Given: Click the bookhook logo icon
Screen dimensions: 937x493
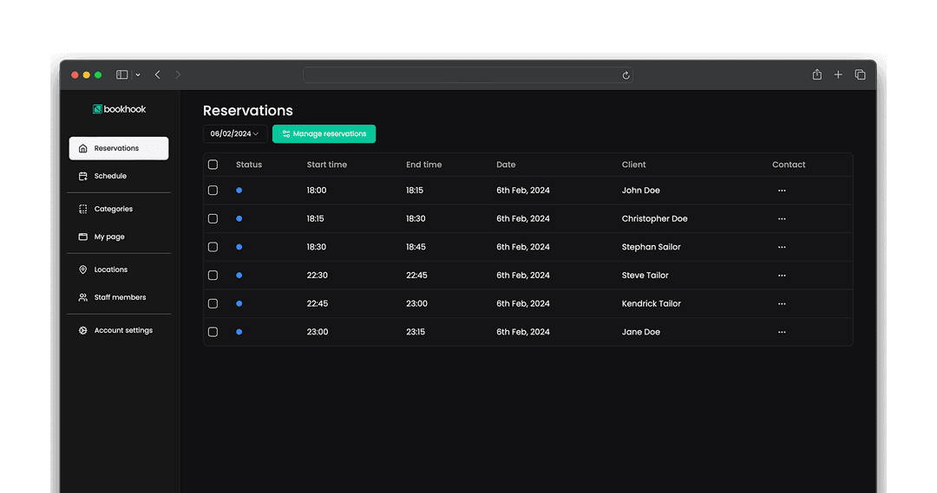Looking at the screenshot, I should (x=98, y=109).
